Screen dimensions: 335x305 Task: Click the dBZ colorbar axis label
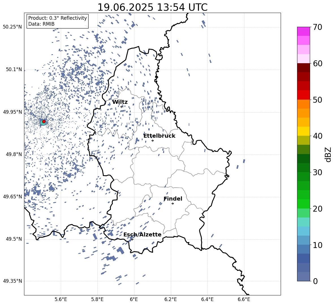pyautogui.click(x=328, y=155)
